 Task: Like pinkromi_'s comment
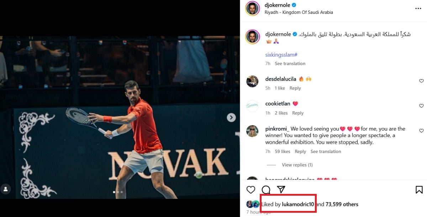tap(421, 131)
